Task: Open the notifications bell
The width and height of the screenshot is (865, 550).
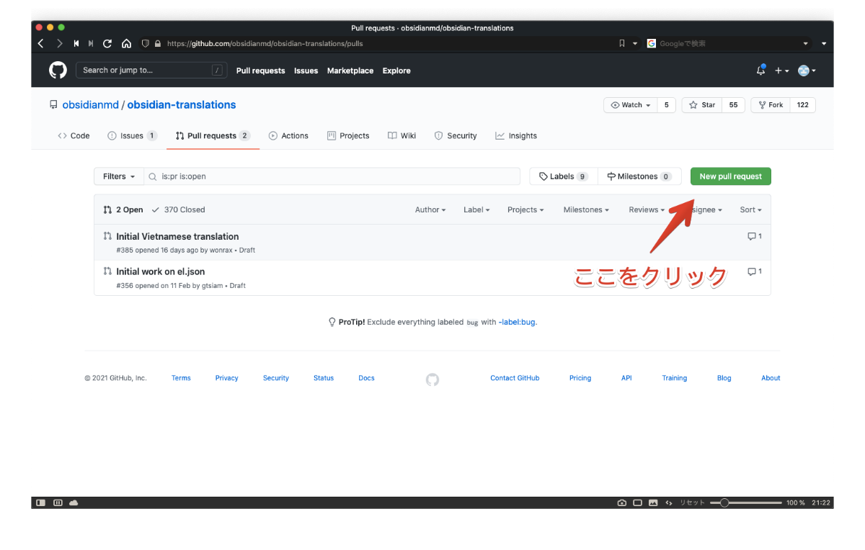Action: (x=760, y=71)
